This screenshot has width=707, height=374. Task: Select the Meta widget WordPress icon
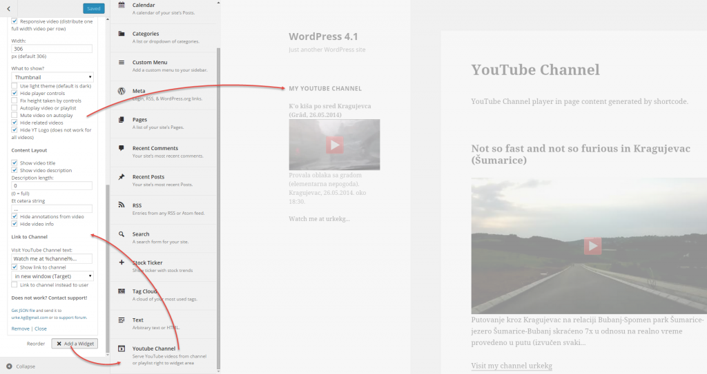(122, 91)
